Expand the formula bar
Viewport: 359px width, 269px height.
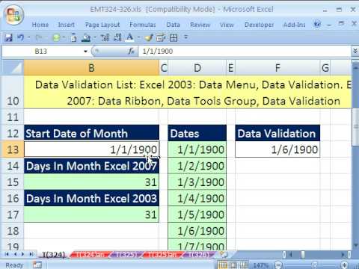tap(355, 51)
